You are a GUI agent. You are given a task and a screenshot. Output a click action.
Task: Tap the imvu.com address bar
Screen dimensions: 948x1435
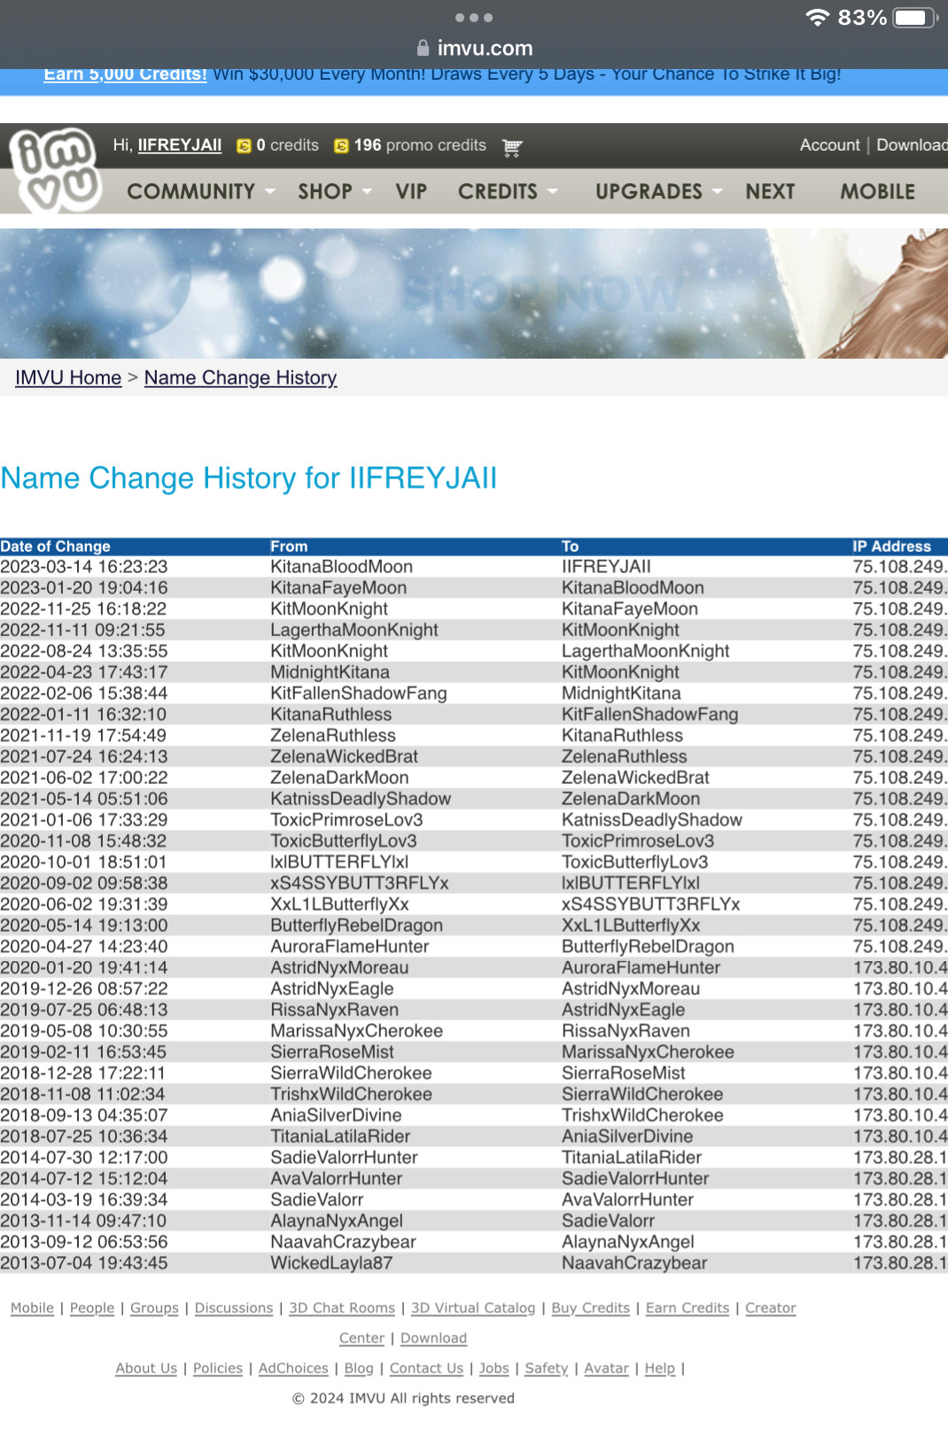(474, 48)
